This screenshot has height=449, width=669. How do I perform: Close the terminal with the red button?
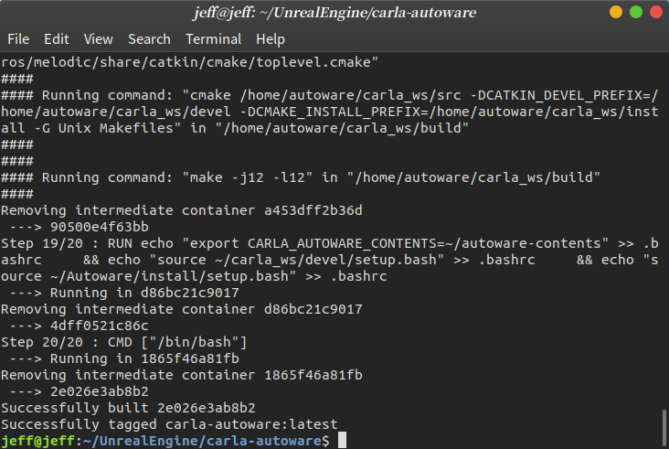[x=656, y=12]
